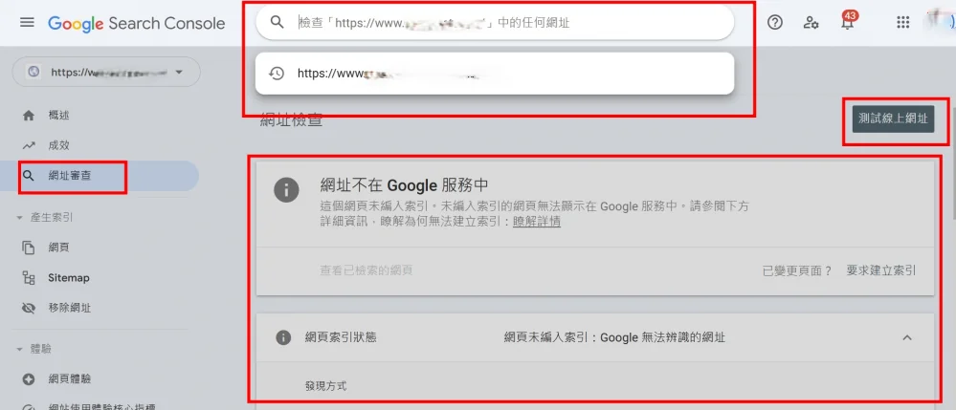Open notifications bell with 43 badge
956x410 pixels.
tap(848, 23)
